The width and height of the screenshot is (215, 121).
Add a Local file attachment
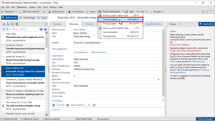pyautogui.click(x=58, y=105)
